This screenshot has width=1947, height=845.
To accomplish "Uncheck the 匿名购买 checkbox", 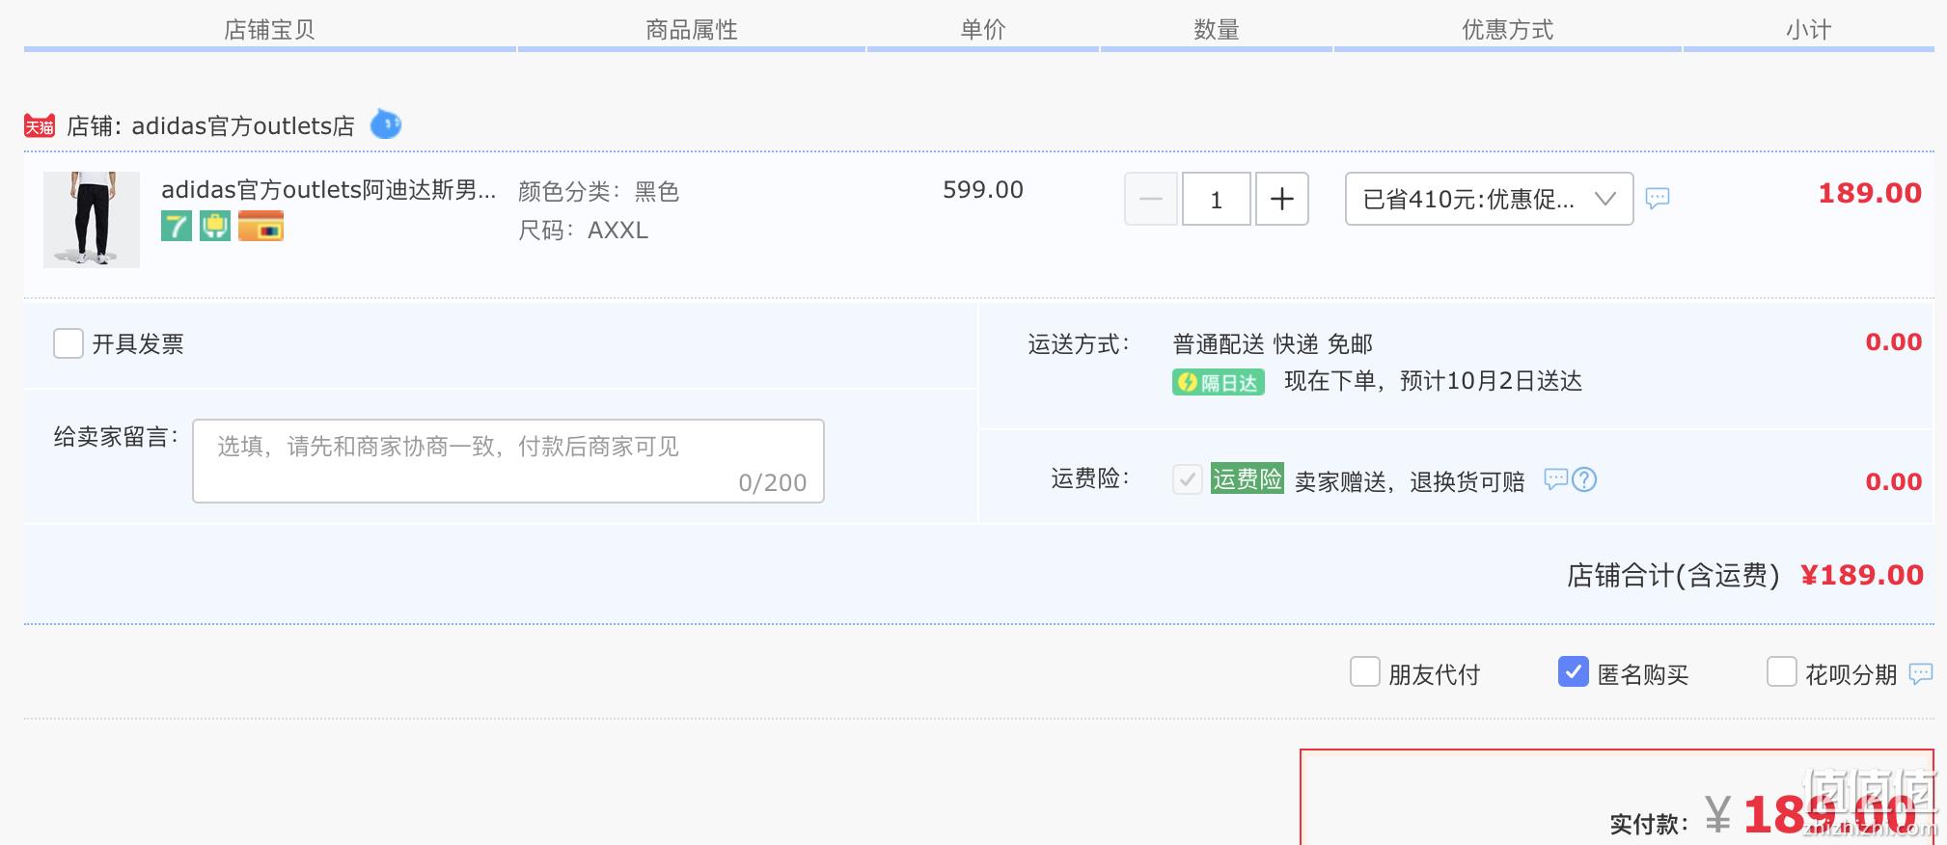I will click(1574, 671).
